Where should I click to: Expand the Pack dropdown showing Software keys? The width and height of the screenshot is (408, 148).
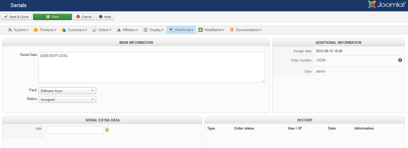point(67,91)
